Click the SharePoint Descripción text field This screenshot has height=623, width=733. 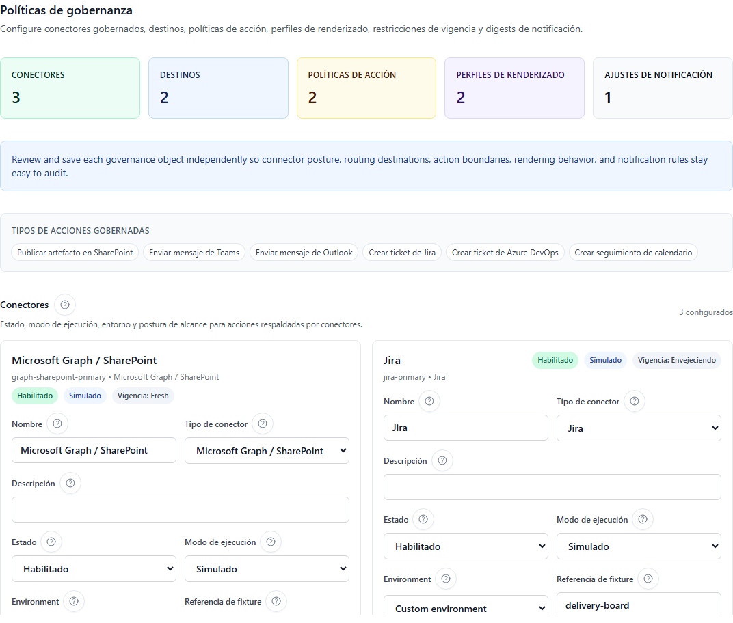[x=181, y=510]
